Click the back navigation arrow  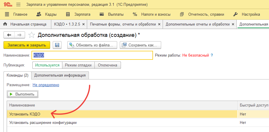point(9,35)
